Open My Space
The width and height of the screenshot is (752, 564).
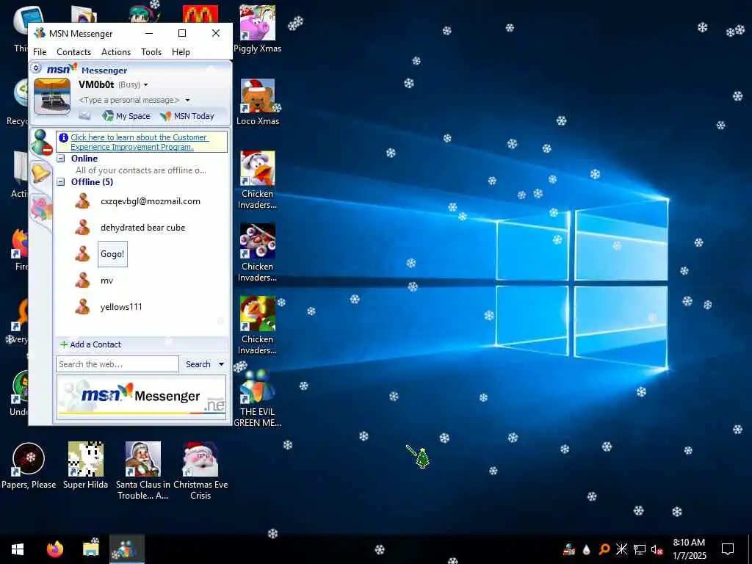pos(126,115)
